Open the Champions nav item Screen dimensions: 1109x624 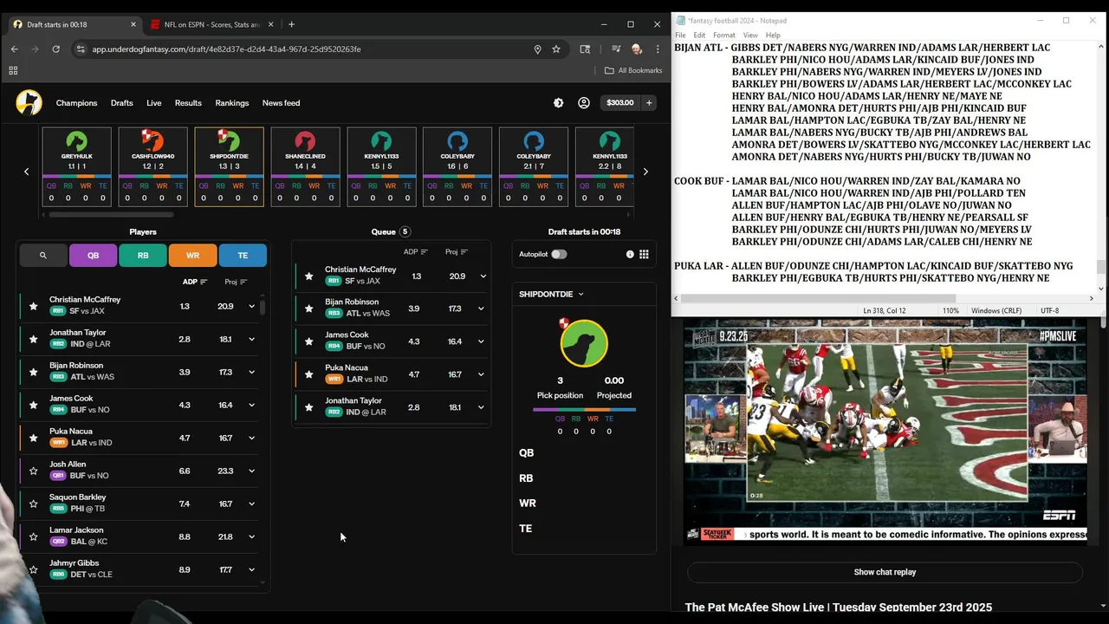(x=77, y=103)
